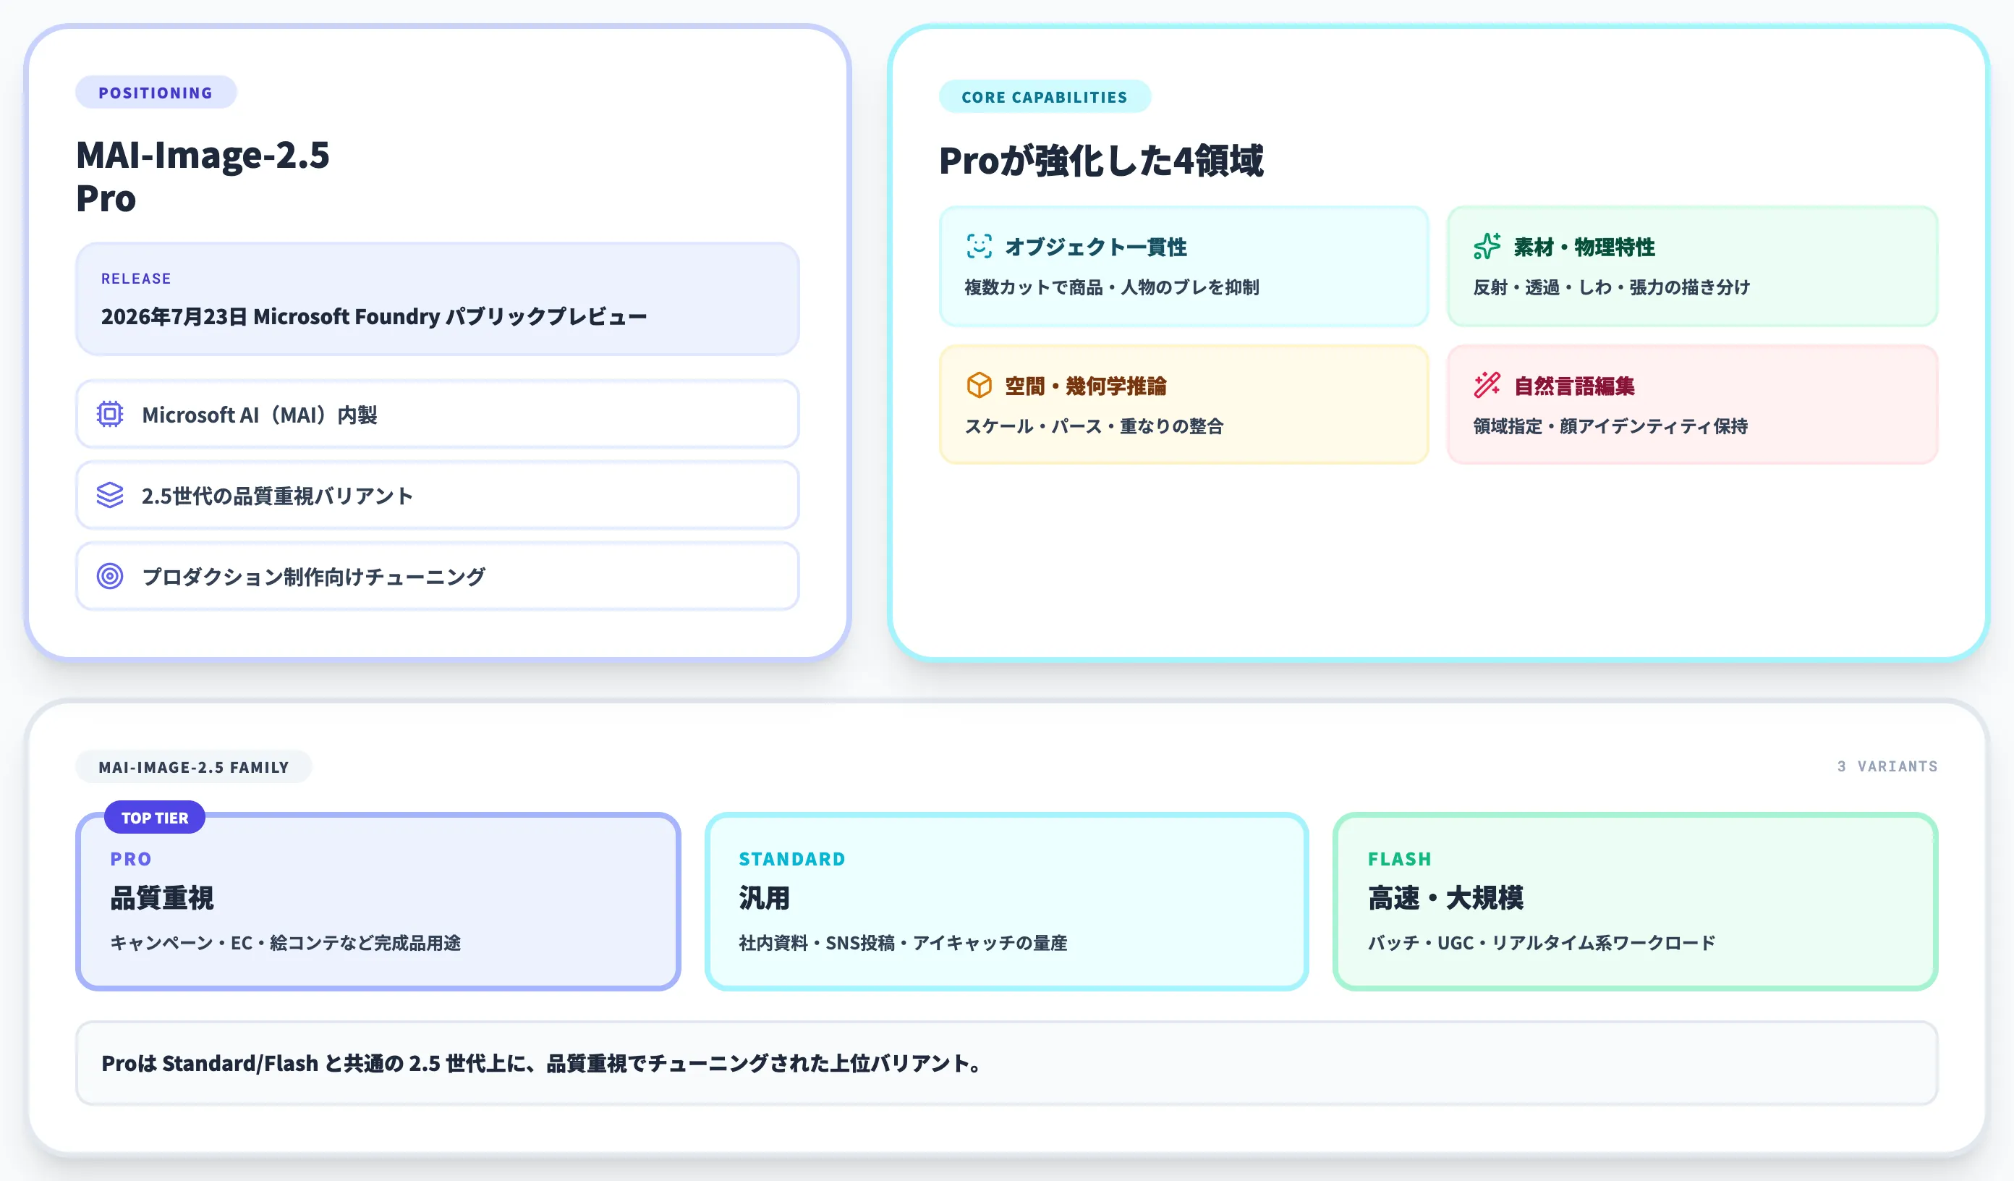
Task: Click the CORE CAPABILITIES badge
Action: coord(1045,97)
